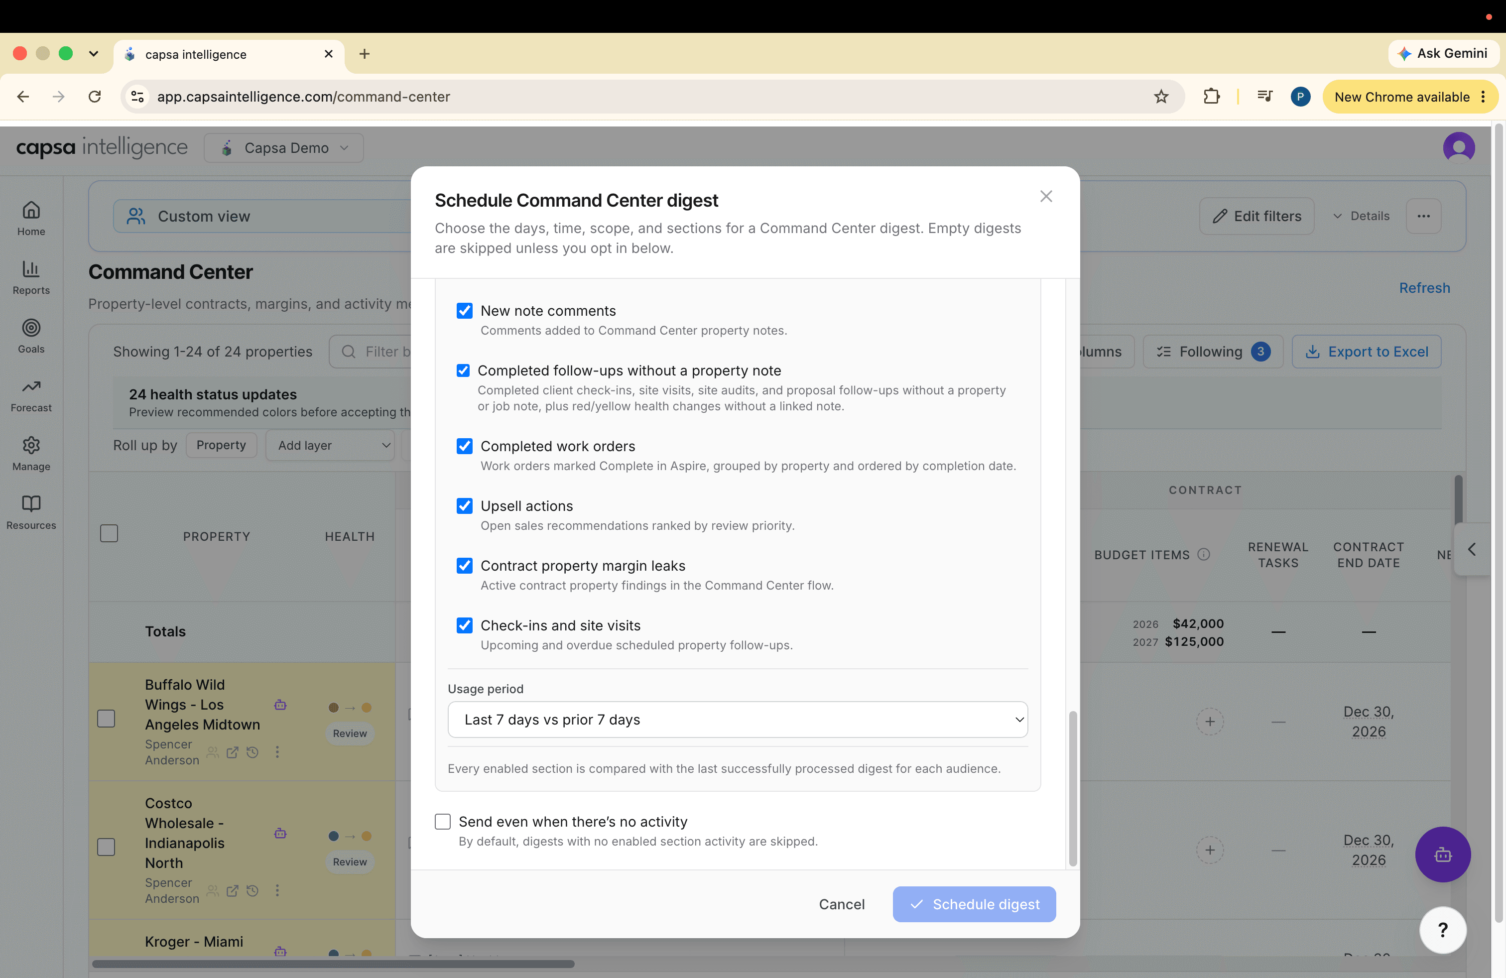Image resolution: width=1506 pixels, height=978 pixels.
Task: Bookmark this page with the star icon
Action: click(x=1161, y=97)
